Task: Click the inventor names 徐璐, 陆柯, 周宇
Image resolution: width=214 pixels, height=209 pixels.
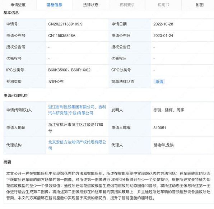Action: (169, 110)
